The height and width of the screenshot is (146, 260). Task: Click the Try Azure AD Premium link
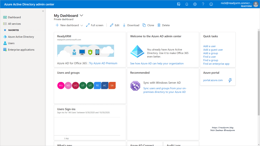tap(103, 63)
